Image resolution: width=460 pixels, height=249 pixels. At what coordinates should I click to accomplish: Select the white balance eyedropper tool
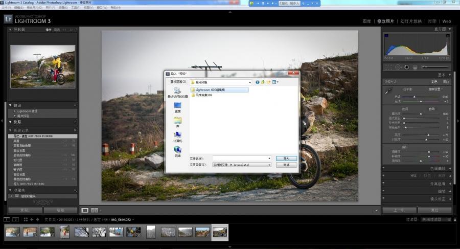388,92
